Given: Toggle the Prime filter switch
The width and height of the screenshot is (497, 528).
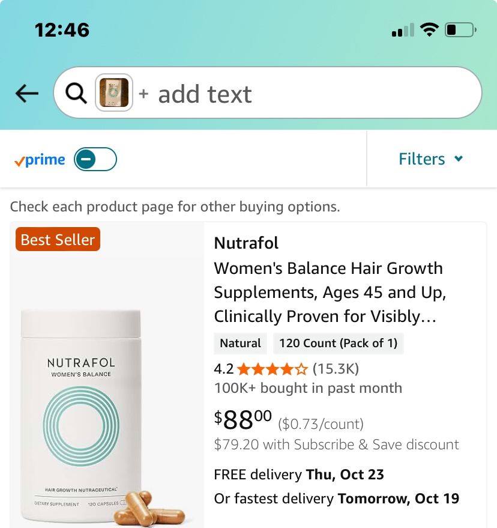Looking at the screenshot, I should (x=95, y=159).
